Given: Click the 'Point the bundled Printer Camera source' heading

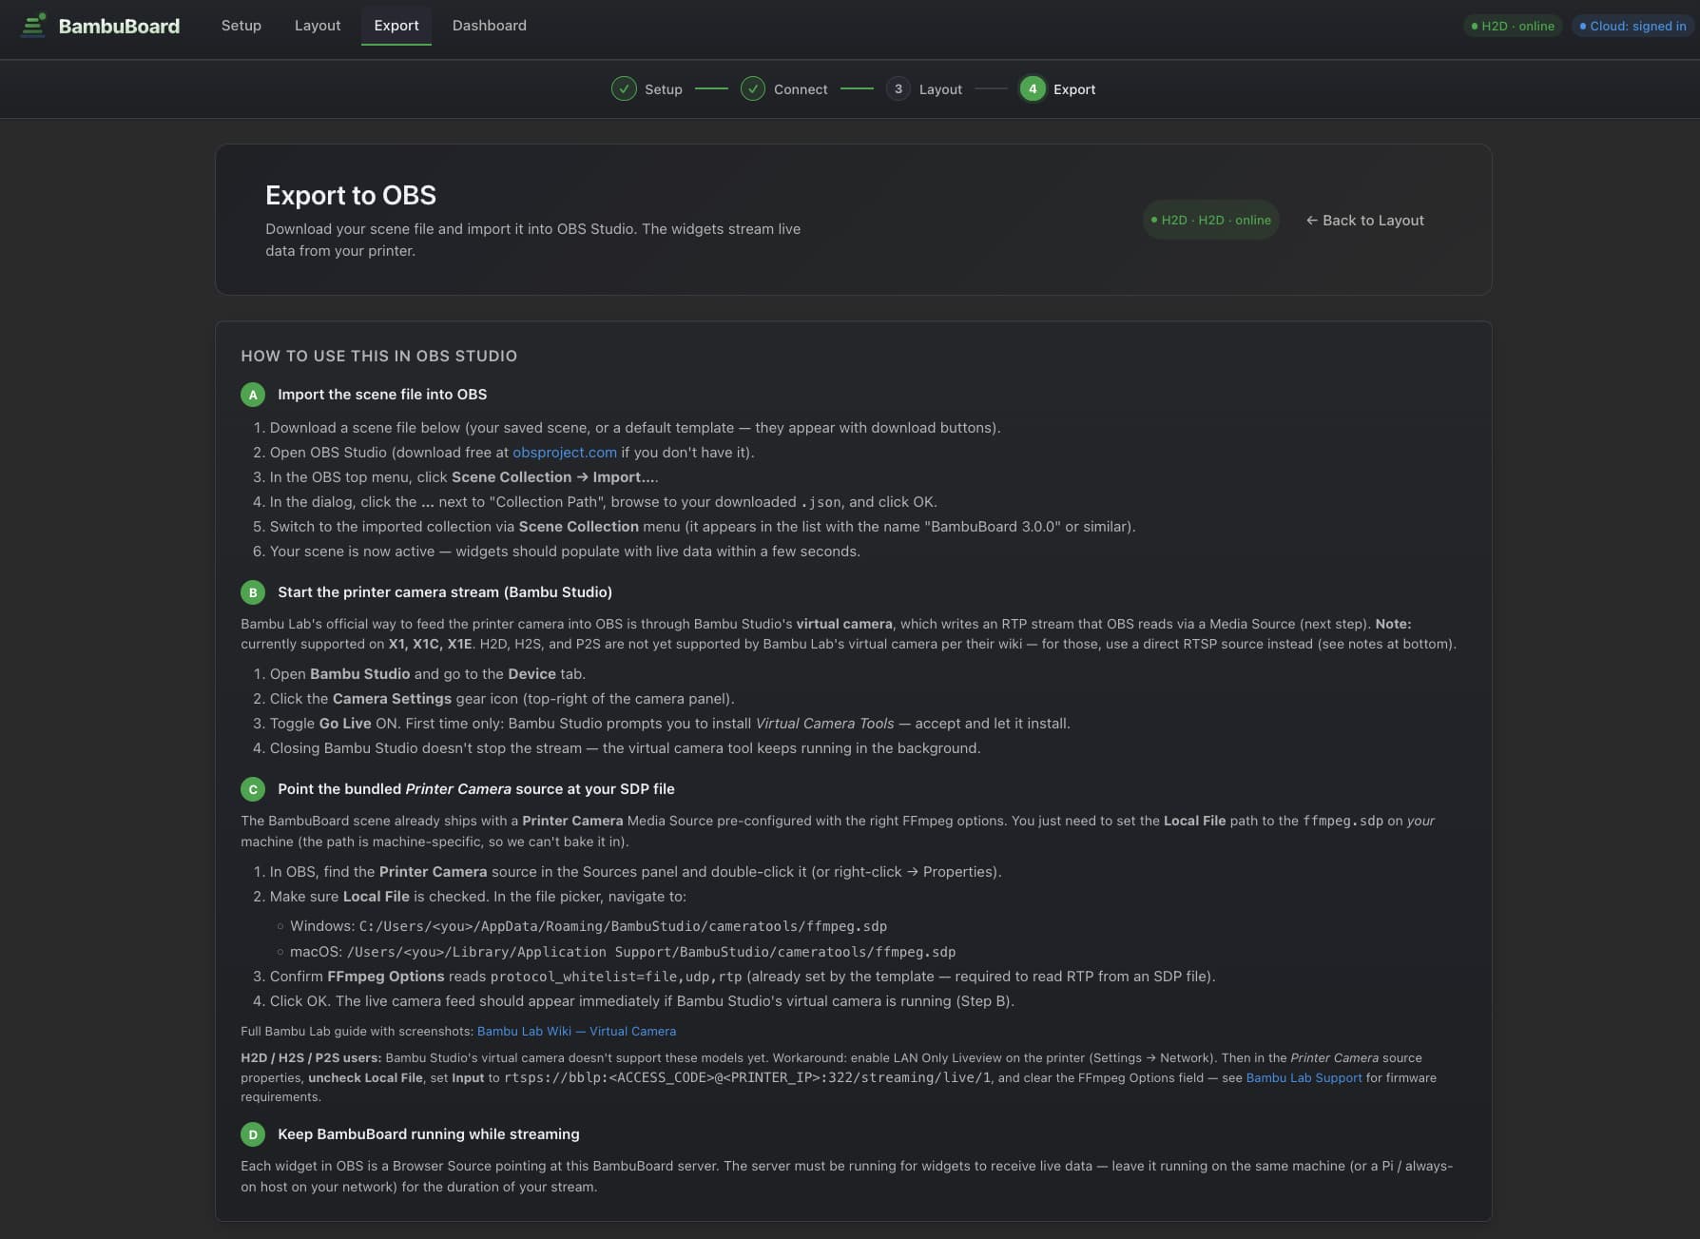Looking at the screenshot, I should point(476,789).
